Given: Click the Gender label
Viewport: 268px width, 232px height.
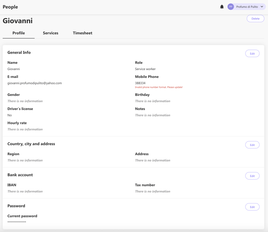Looking at the screenshot, I should tap(14, 95).
